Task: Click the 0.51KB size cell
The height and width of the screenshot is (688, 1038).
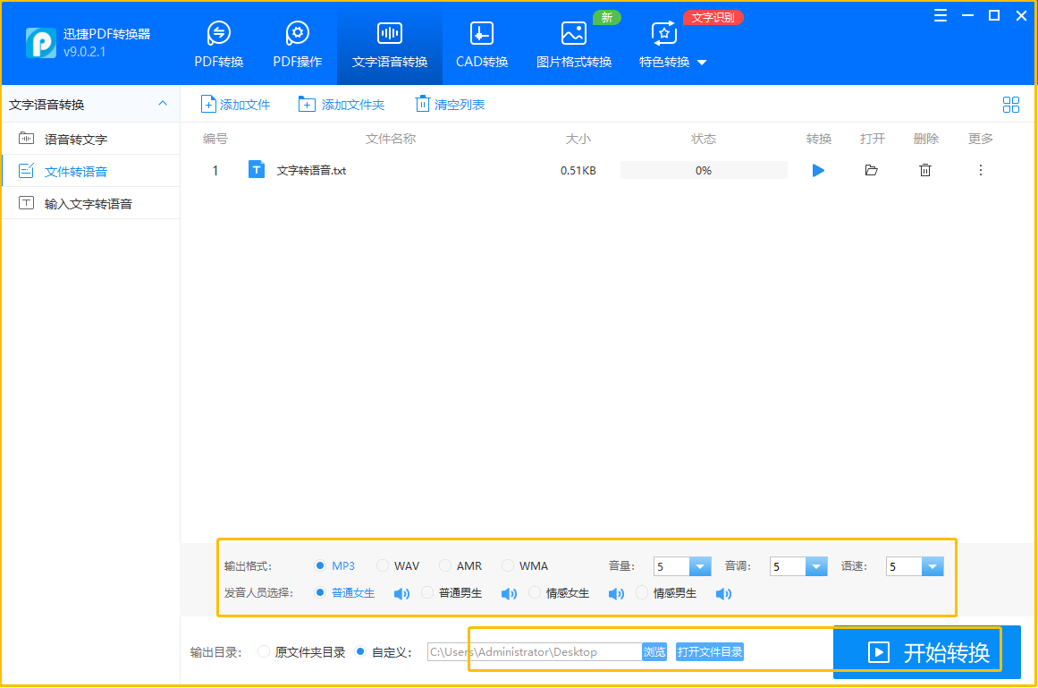Action: pyautogui.click(x=578, y=171)
